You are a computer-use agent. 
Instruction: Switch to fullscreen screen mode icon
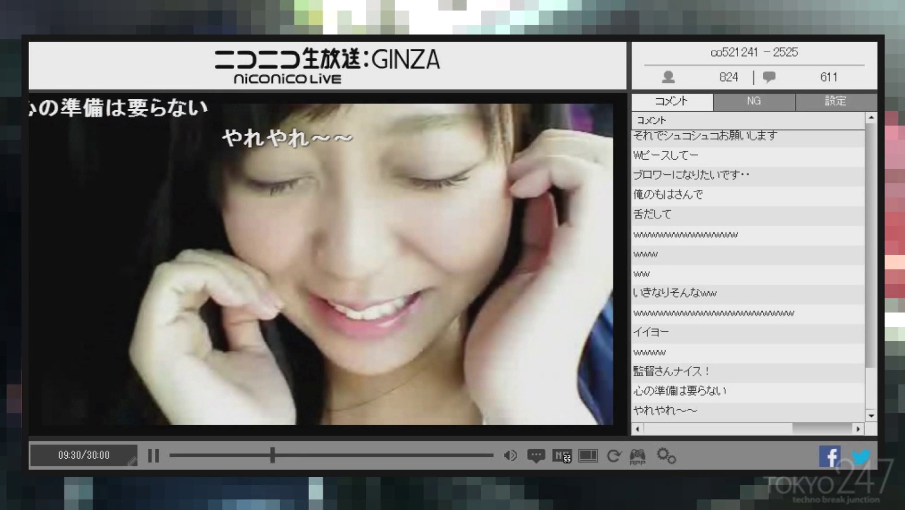coord(588,455)
